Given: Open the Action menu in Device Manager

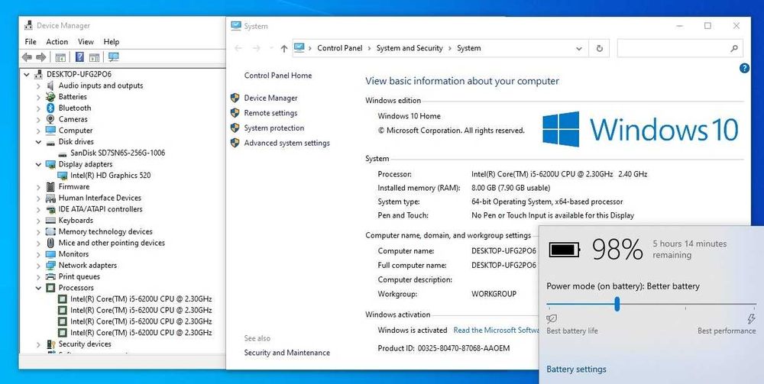Looking at the screenshot, I should tap(57, 42).
